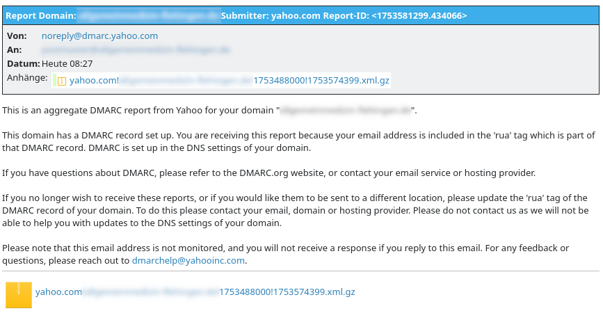Click the small archive icon beside Anhänge
This screenshot has width=603, height=327.
(61, 81)
